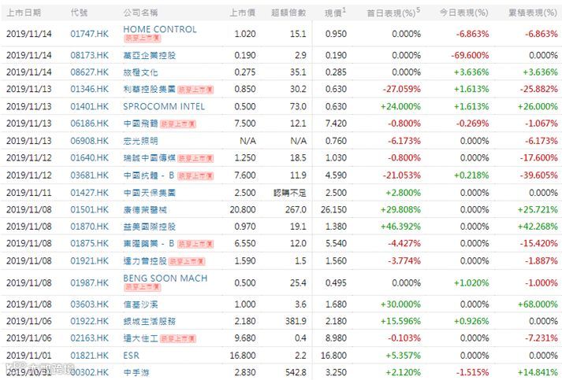562x380 pixels.
Task: Click the 現價 column header
Action: click(333, 13)
